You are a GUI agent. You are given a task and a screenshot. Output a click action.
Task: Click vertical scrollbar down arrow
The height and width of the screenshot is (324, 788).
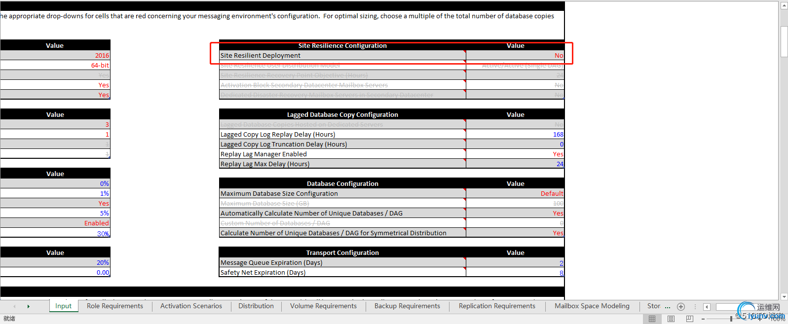pyautogui.click(x=784, y=296)
